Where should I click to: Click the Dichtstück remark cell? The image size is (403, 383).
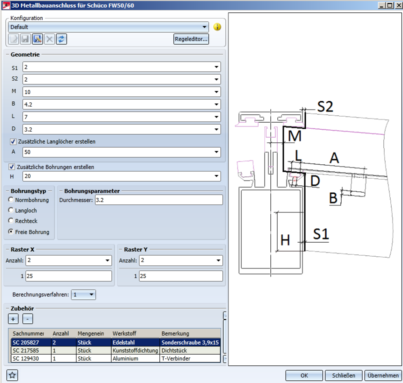point(190,350)
